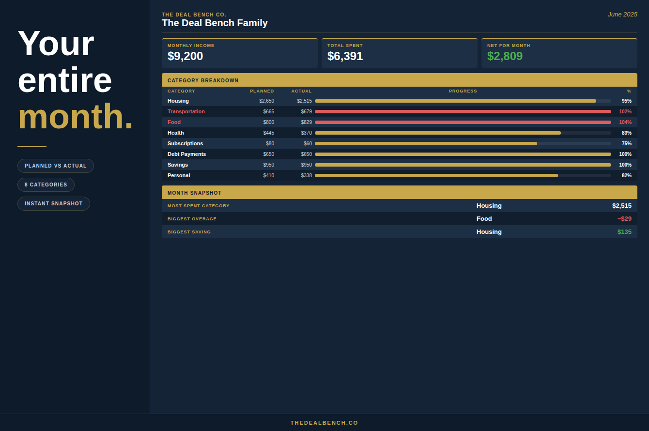Select the Food category row label
The width and height of the screenshot is (649, 431).
(x=174, y=122)
